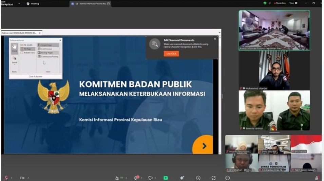Viewport: 324px width, 181px height.
Task: Select Muhammad Iskandar's video tile
Action: coord(274,71)
